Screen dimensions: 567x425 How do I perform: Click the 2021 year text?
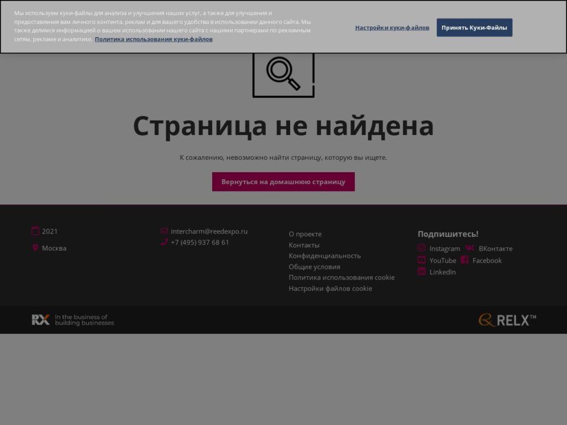pos(49,231)
